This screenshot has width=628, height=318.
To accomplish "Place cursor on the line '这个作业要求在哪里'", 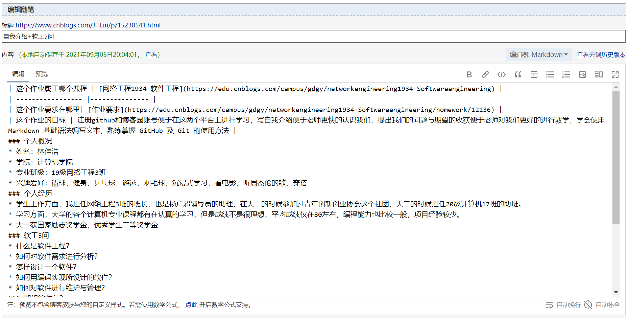I will tap(255, 110).
